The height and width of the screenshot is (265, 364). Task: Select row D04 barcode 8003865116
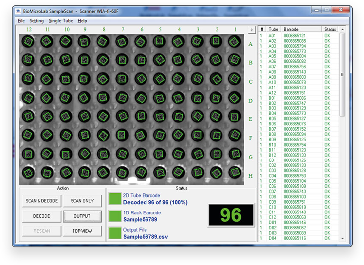[x=298, y=238]
